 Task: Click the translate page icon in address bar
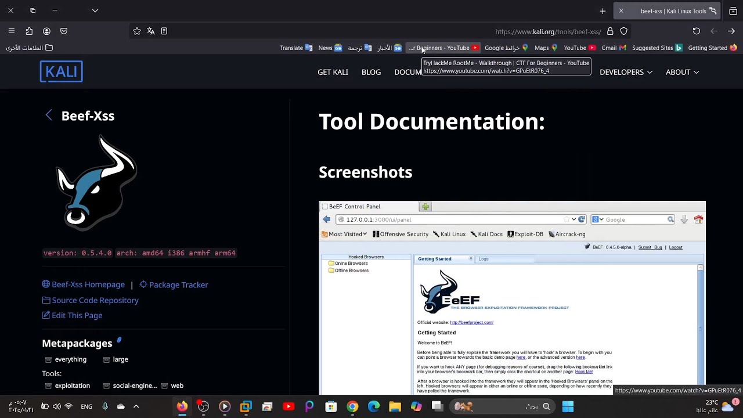[151, 31]
